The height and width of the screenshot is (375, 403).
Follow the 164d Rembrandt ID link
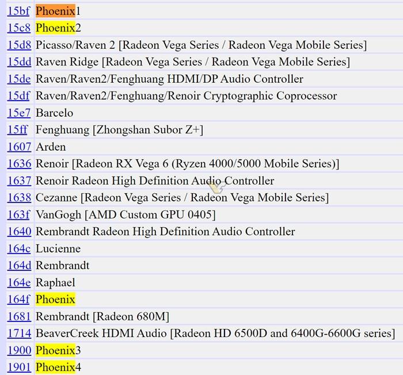coord(19,265)
